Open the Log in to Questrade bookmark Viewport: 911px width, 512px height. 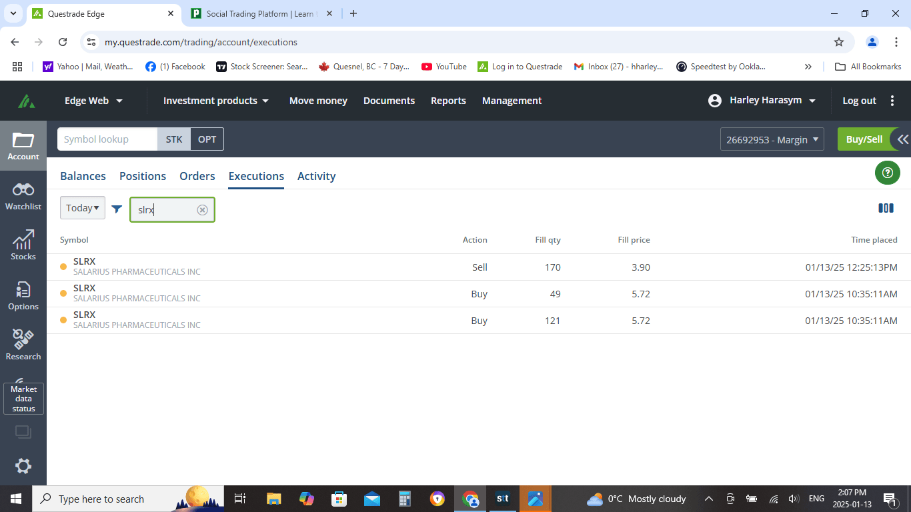(520, 67)
